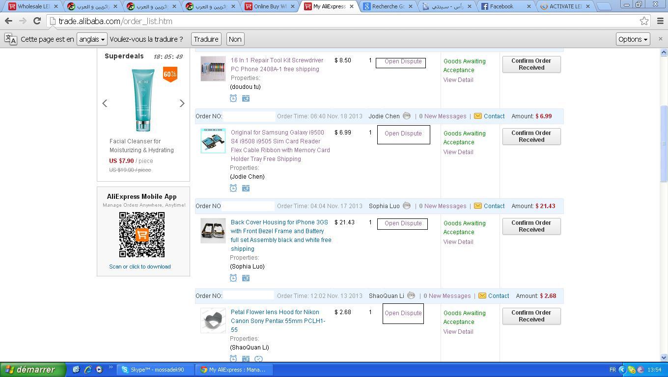
Task: Switch to Online Buy Wholesale tab
Action: click(x=270, y=6)
